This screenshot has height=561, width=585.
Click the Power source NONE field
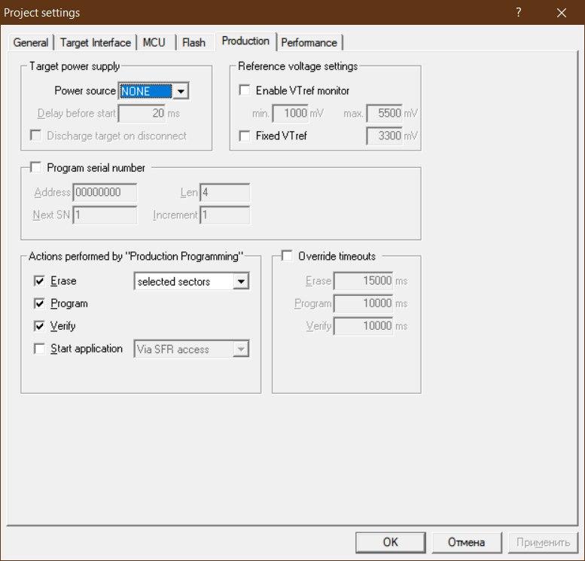click(x=145, y=91)
